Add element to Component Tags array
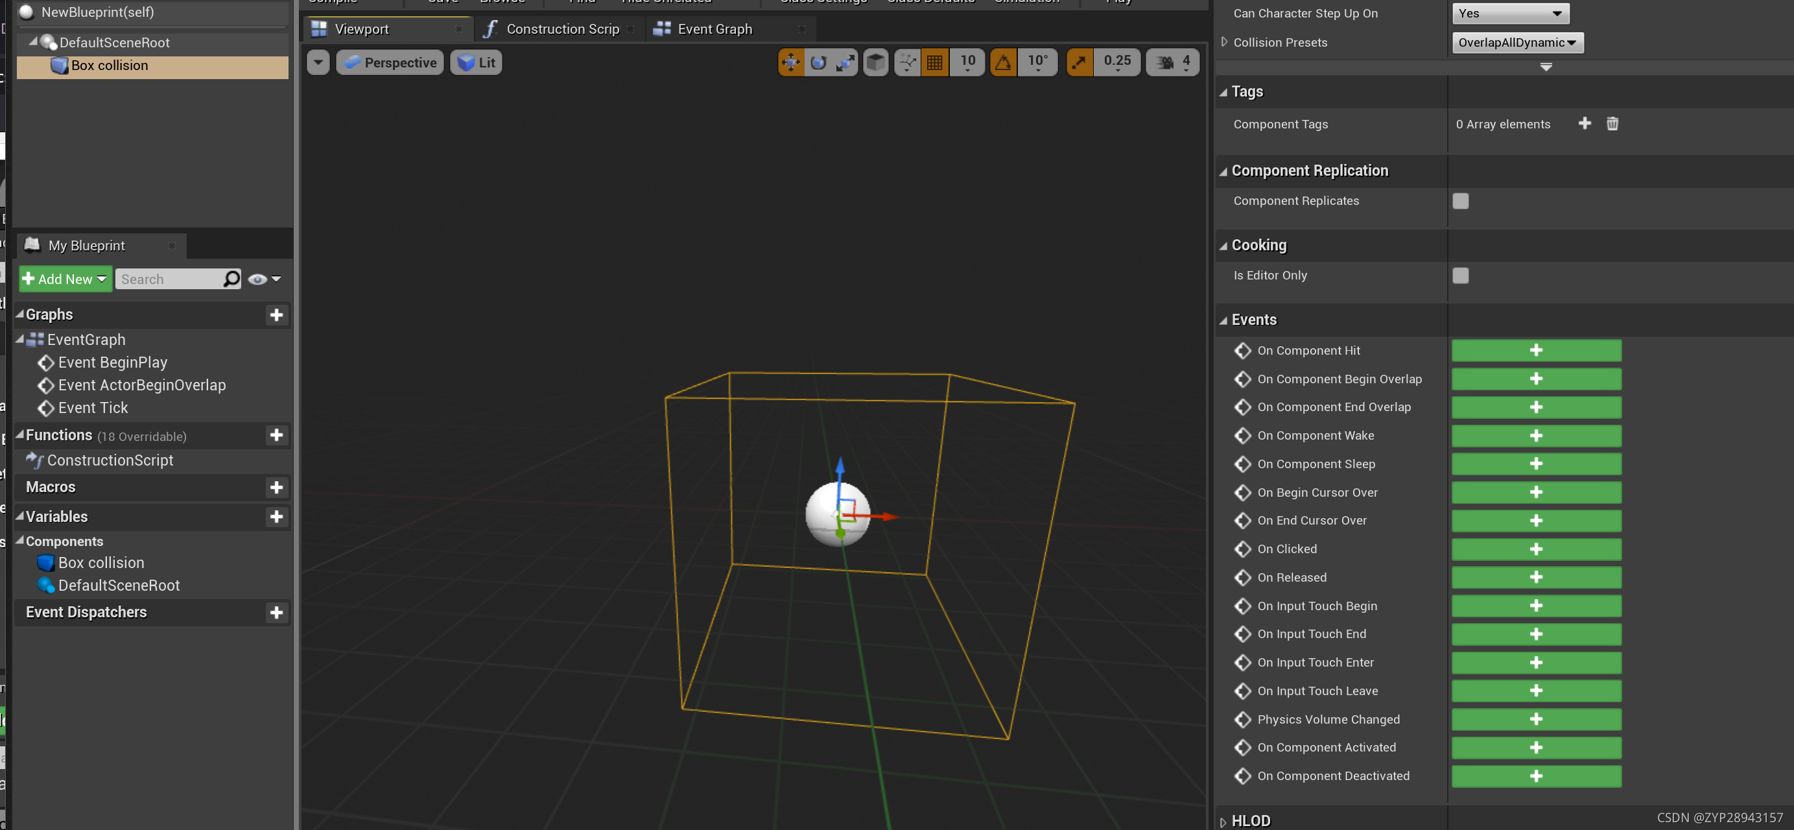This screenshot has height=830, width=1794. pyautogui.click(x=1585, y=123)
